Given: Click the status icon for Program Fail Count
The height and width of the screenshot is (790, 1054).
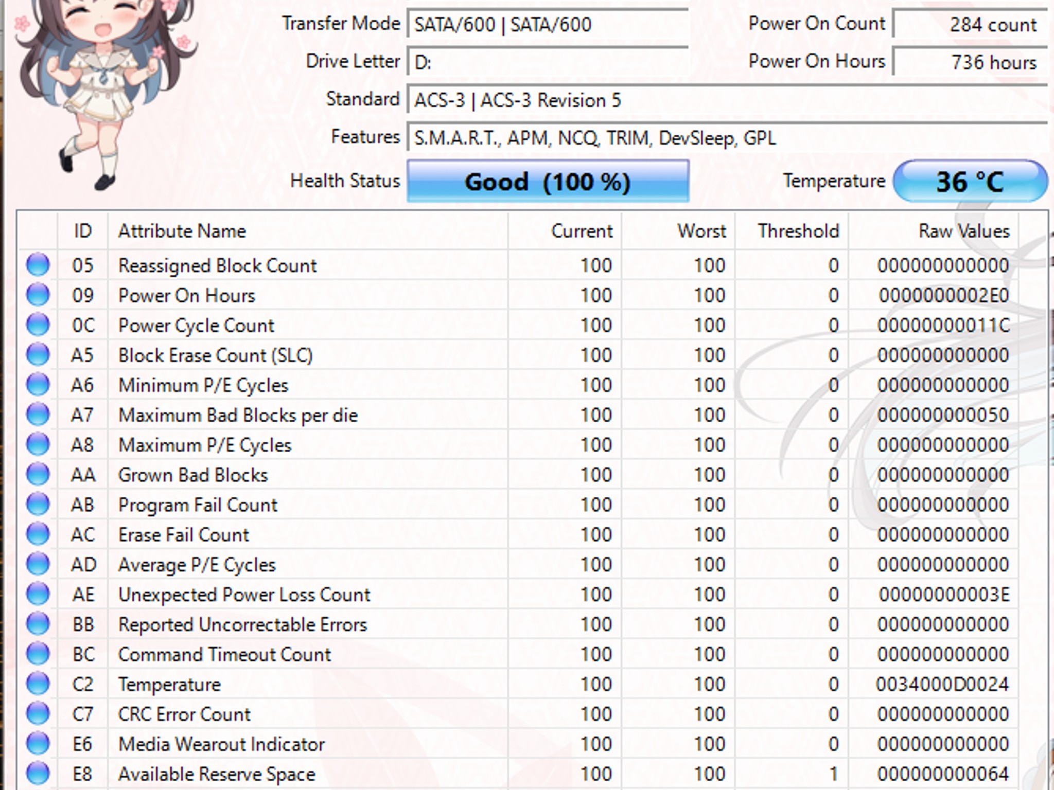Looking at the screenshot, I should (x=38, y=504).
